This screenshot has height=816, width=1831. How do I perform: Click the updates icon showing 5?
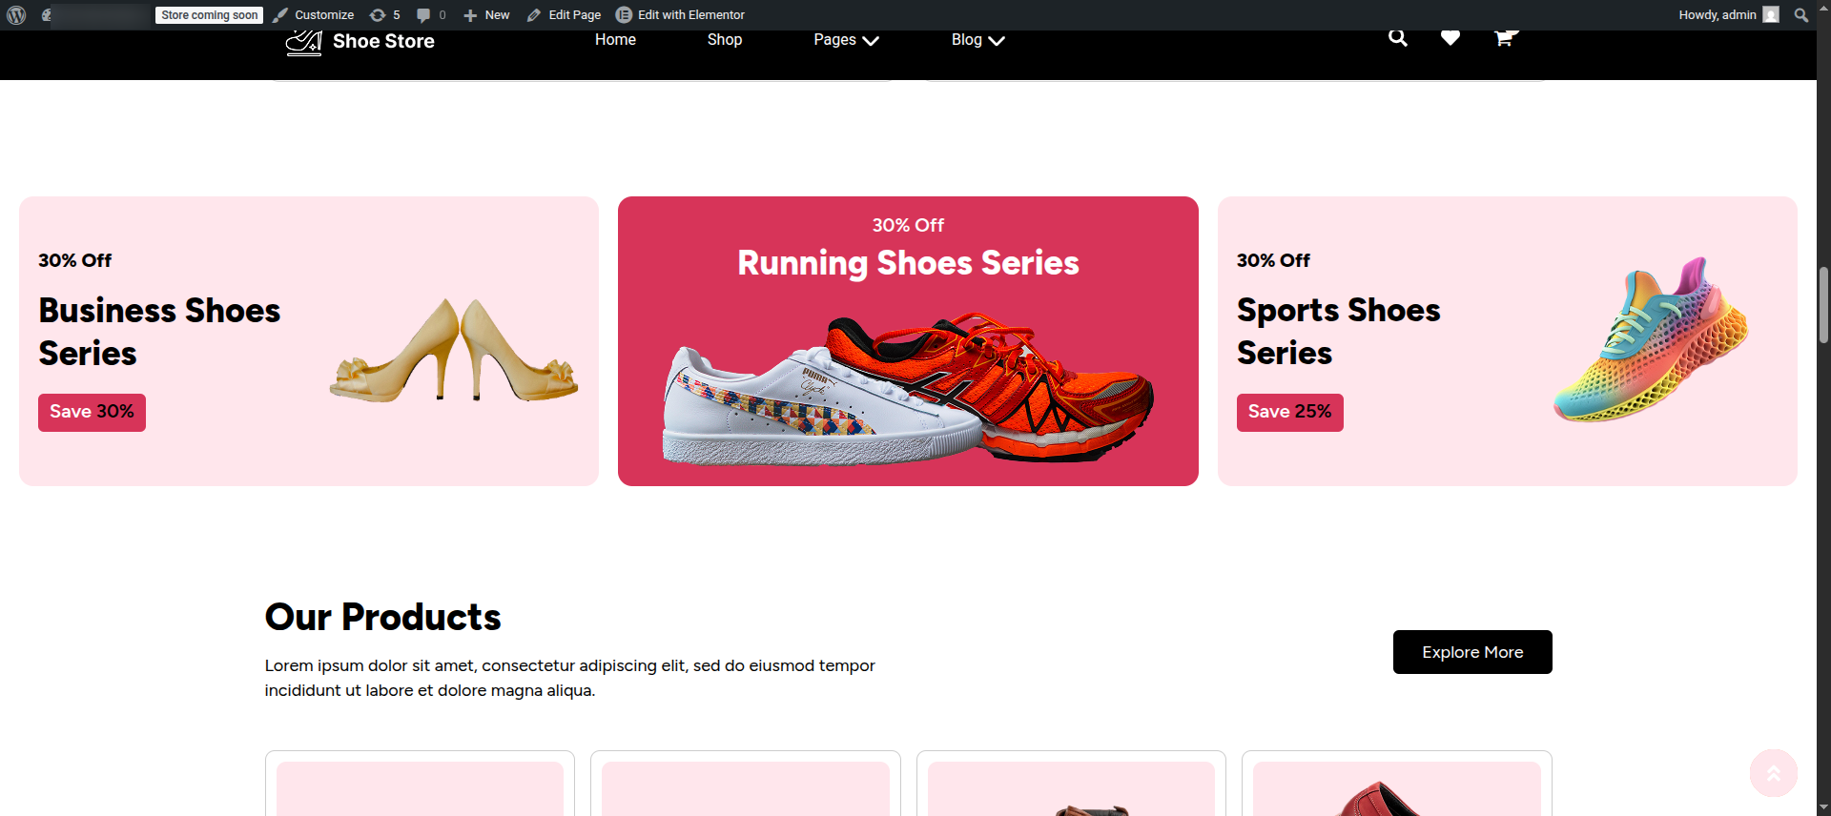384,15
